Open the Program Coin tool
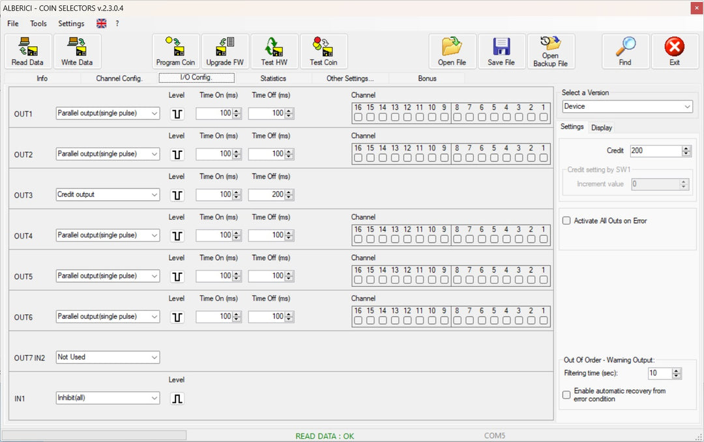This screenshot has width=704, height=442. 175,52
